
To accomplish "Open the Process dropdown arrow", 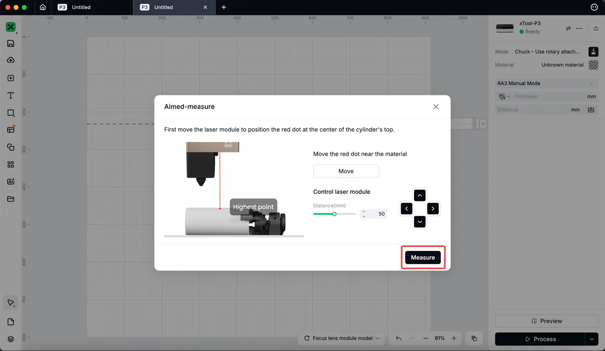I will point(592,339).
